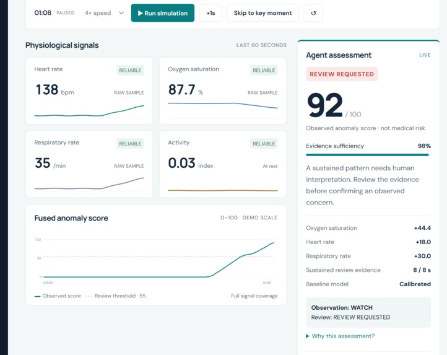Click the RELIABLE badge on Respiratory rate card
The image size is (447, 355).
pyautogui.click(x=130, y=144)
